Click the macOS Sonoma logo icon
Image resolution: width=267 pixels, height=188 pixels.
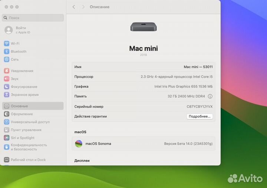[79, 144]
